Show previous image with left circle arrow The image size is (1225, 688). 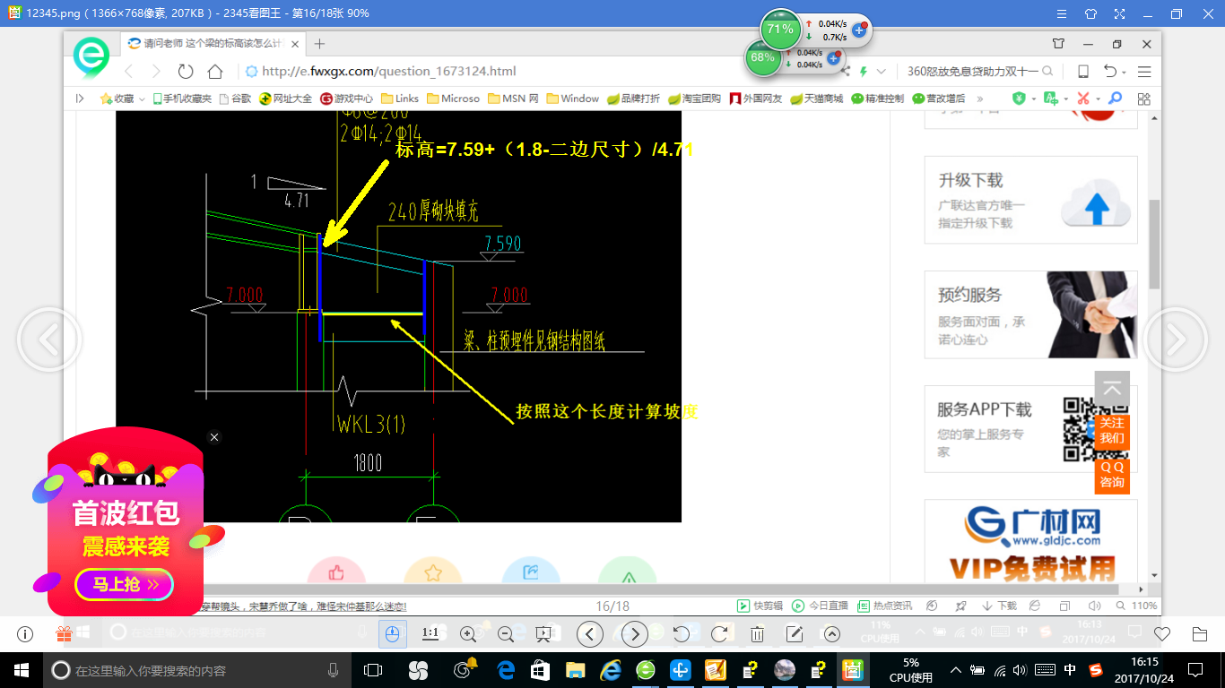[x=49, y=340]
